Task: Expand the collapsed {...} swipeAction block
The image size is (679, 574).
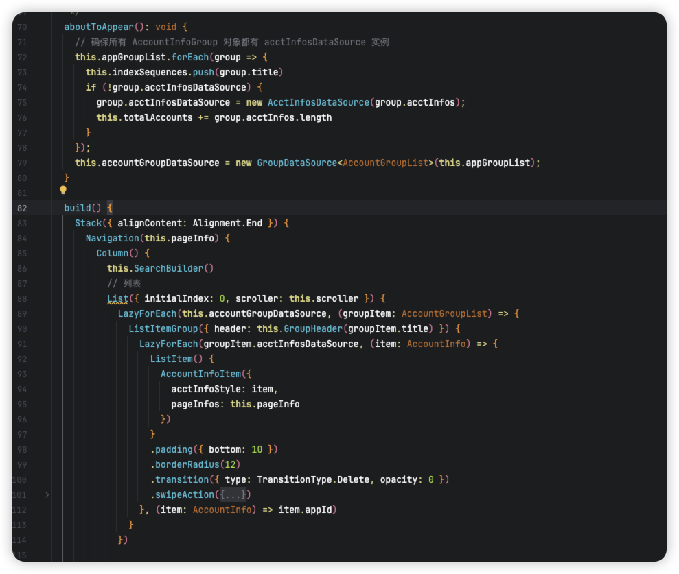Action: pyautogui.click(x=232, y=494)
